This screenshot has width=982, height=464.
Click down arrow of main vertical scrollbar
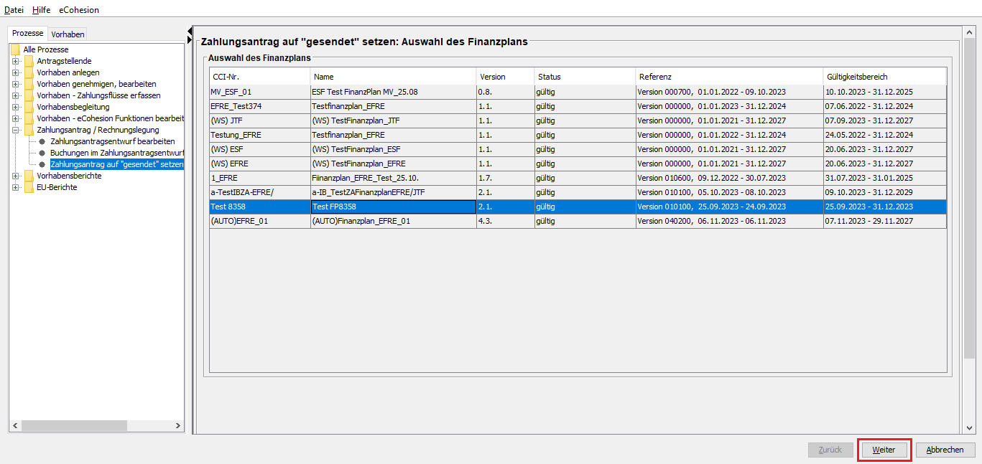tap(969, 427)
